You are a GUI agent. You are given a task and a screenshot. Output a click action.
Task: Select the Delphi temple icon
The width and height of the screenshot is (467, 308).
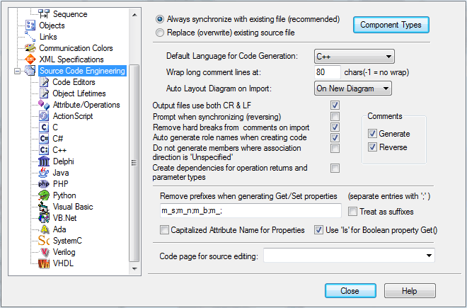(44, 161)
